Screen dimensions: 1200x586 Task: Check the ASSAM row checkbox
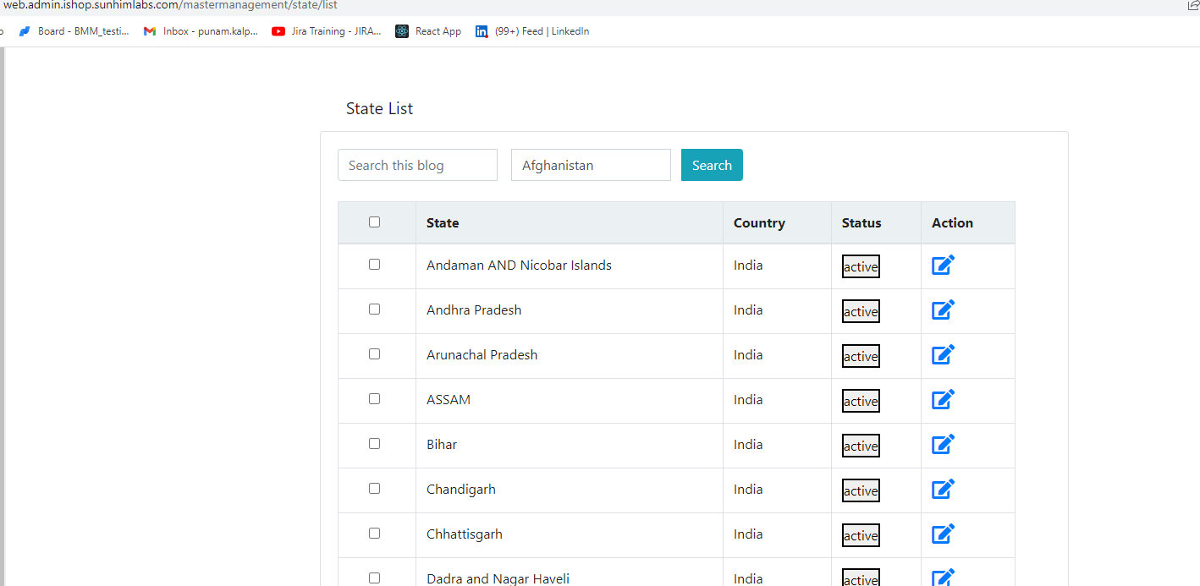point(374,399)
